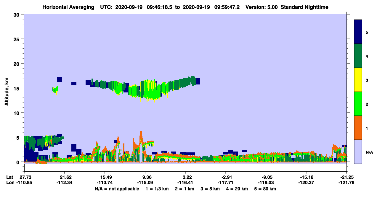Viewport: 385px width, 197px height.
Task: Click the longitude value -113.74
Action: point(105,183)
